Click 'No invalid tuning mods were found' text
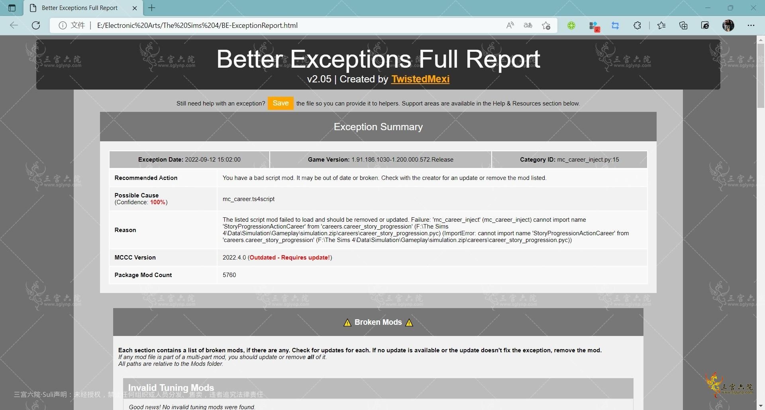The width and height of the screenshot is (765, 410). [x=192, y=407]
